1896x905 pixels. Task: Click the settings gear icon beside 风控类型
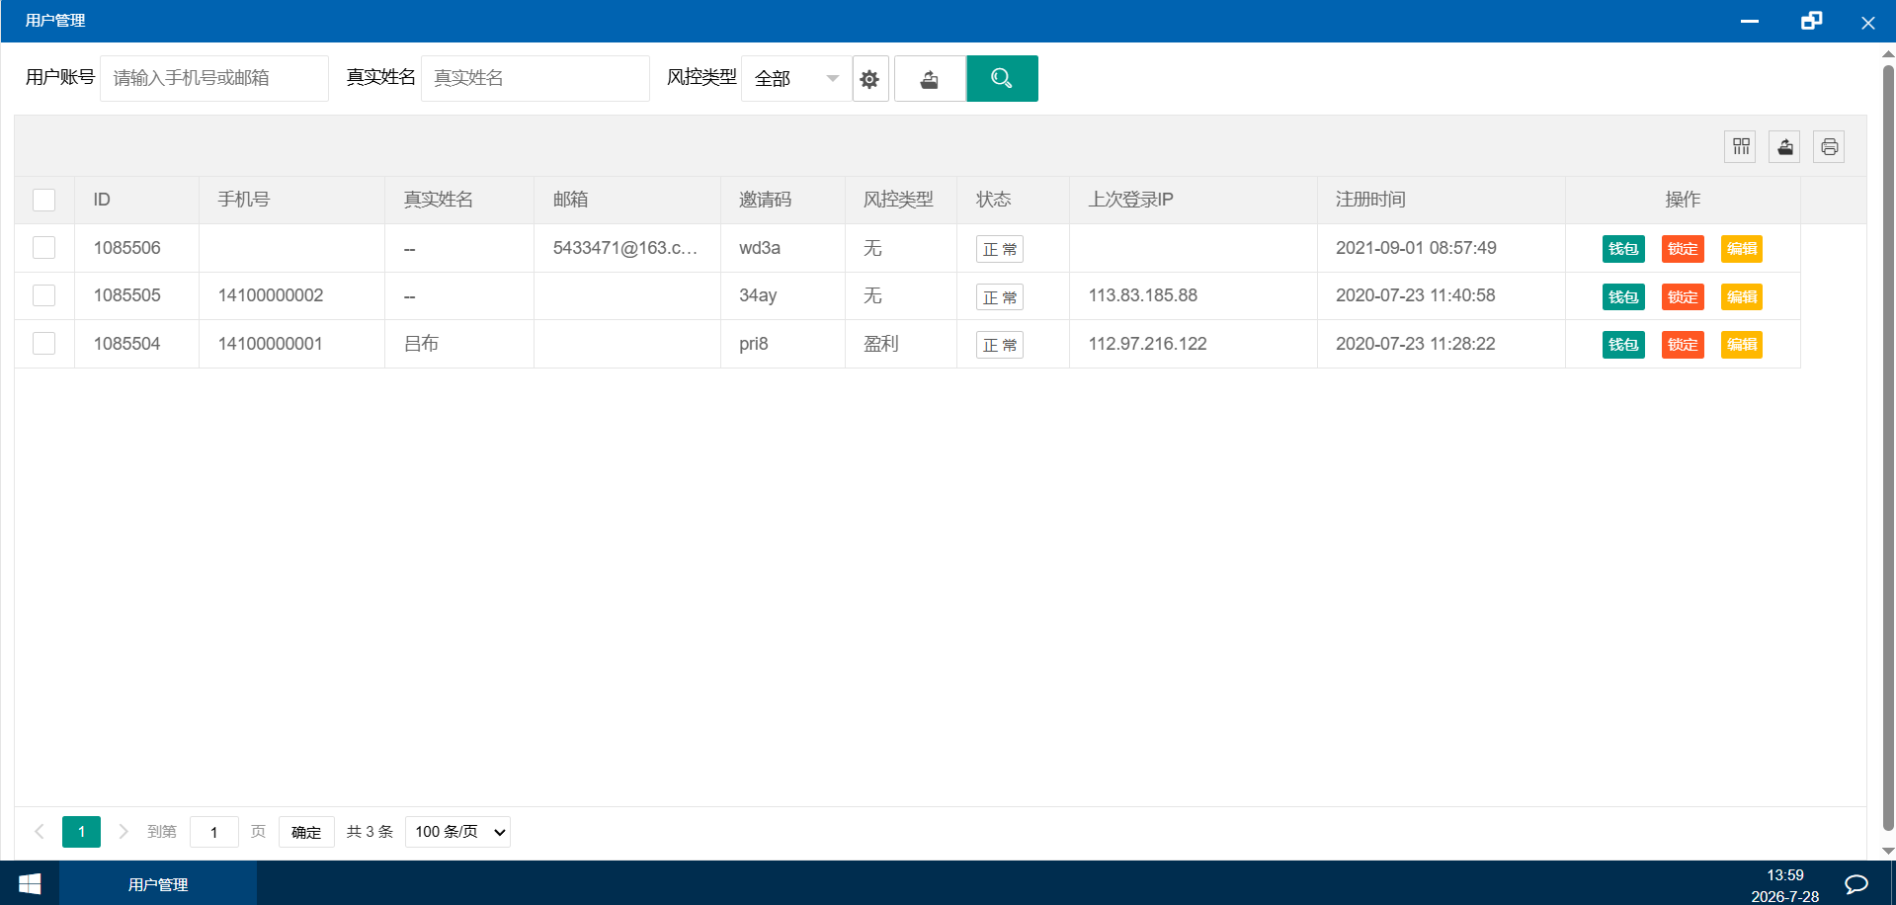point(869,79)
